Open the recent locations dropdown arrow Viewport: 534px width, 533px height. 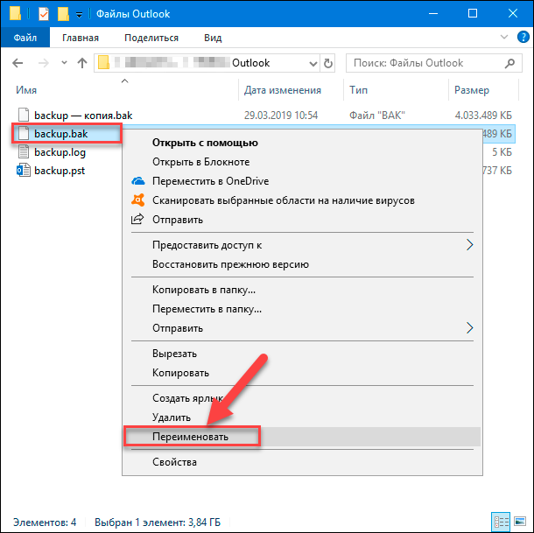(64, 63)
